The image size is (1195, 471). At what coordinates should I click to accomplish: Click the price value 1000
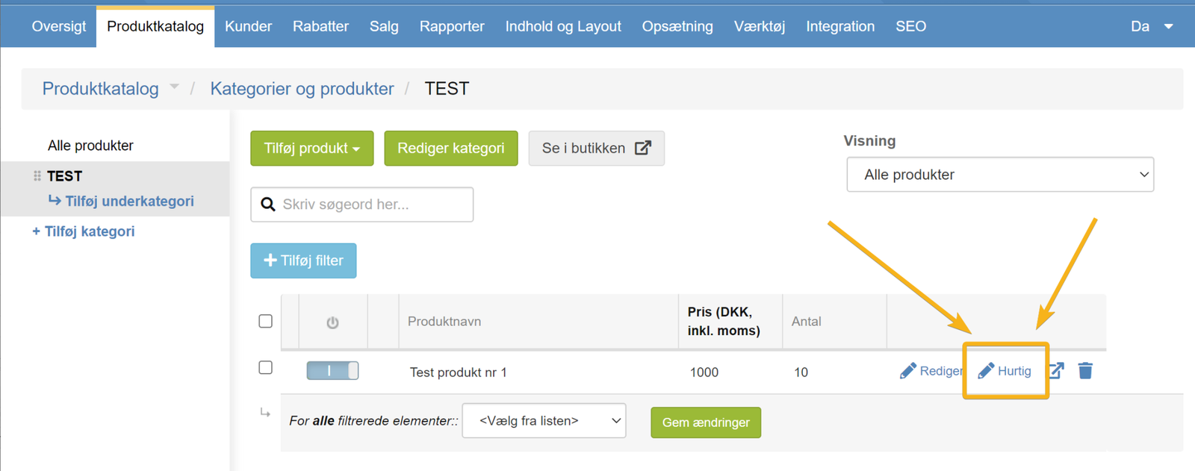pos(704,372)
